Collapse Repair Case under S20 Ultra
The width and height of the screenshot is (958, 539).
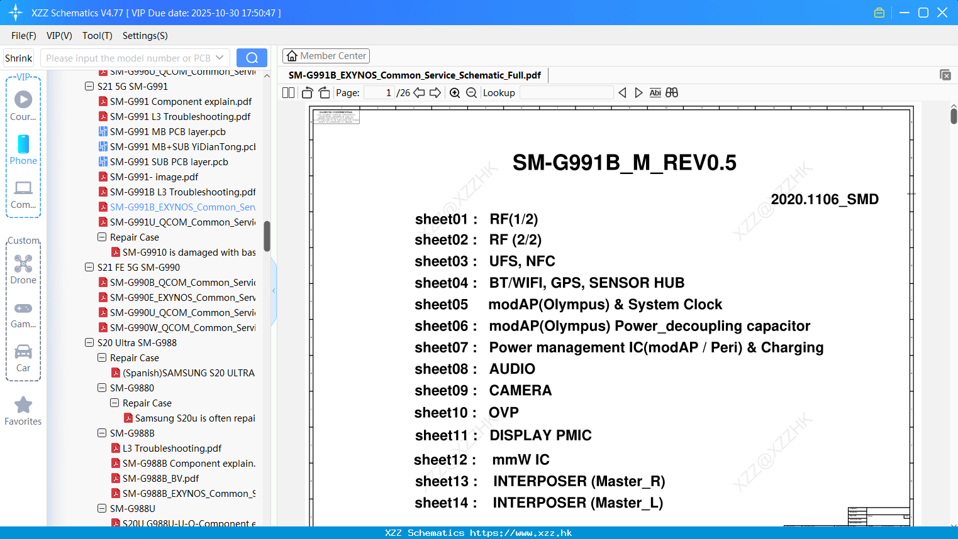(102, 357)
